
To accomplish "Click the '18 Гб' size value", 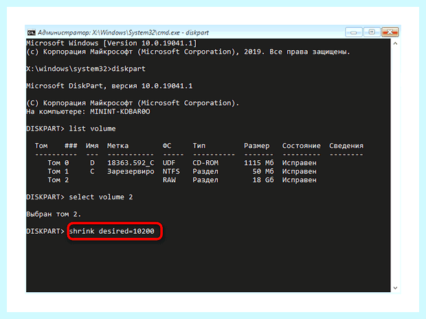I will click(263, 180).
